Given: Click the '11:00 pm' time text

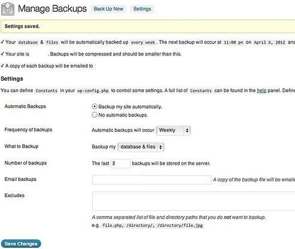Looking at the screenshot, I should pos(233,42).
